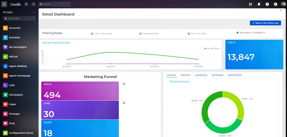Clear the date filter with the x
The height and width of the screenshot is (137, 287).
[264, 33]
